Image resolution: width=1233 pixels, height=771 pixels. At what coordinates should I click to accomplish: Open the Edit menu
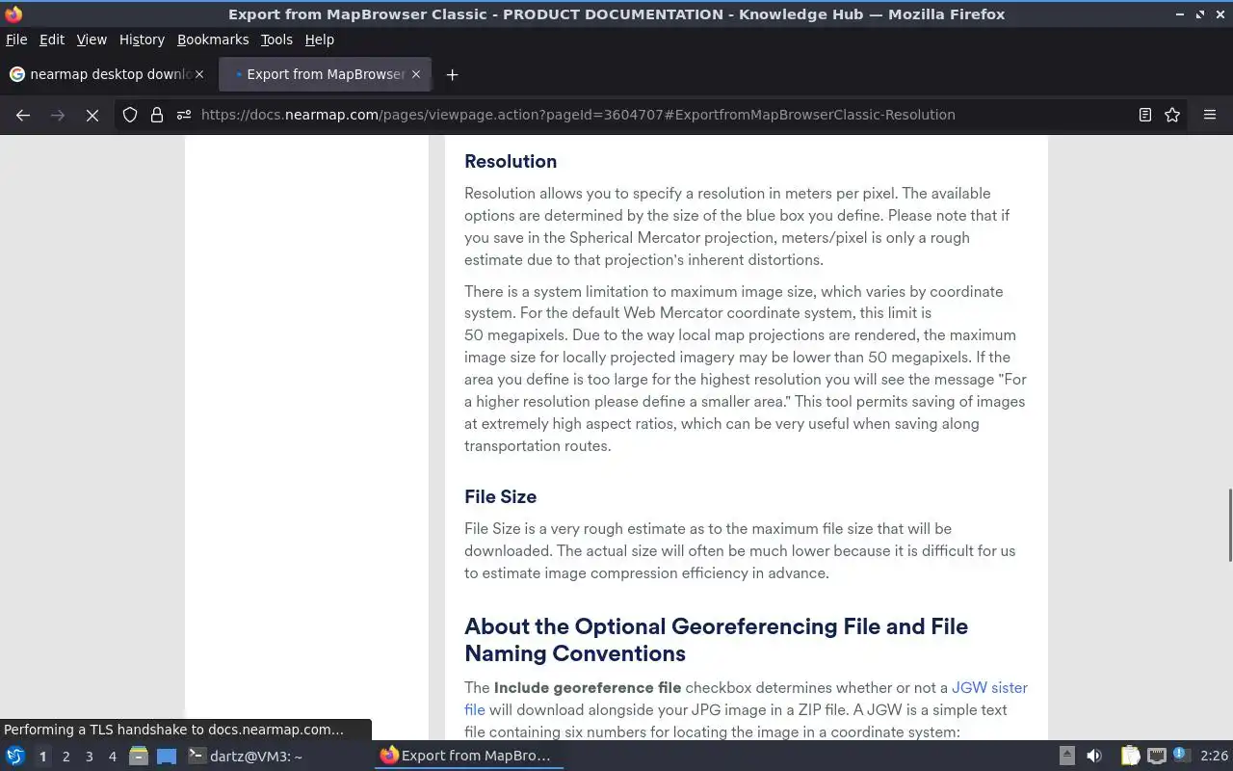click(x=52, y=40)
